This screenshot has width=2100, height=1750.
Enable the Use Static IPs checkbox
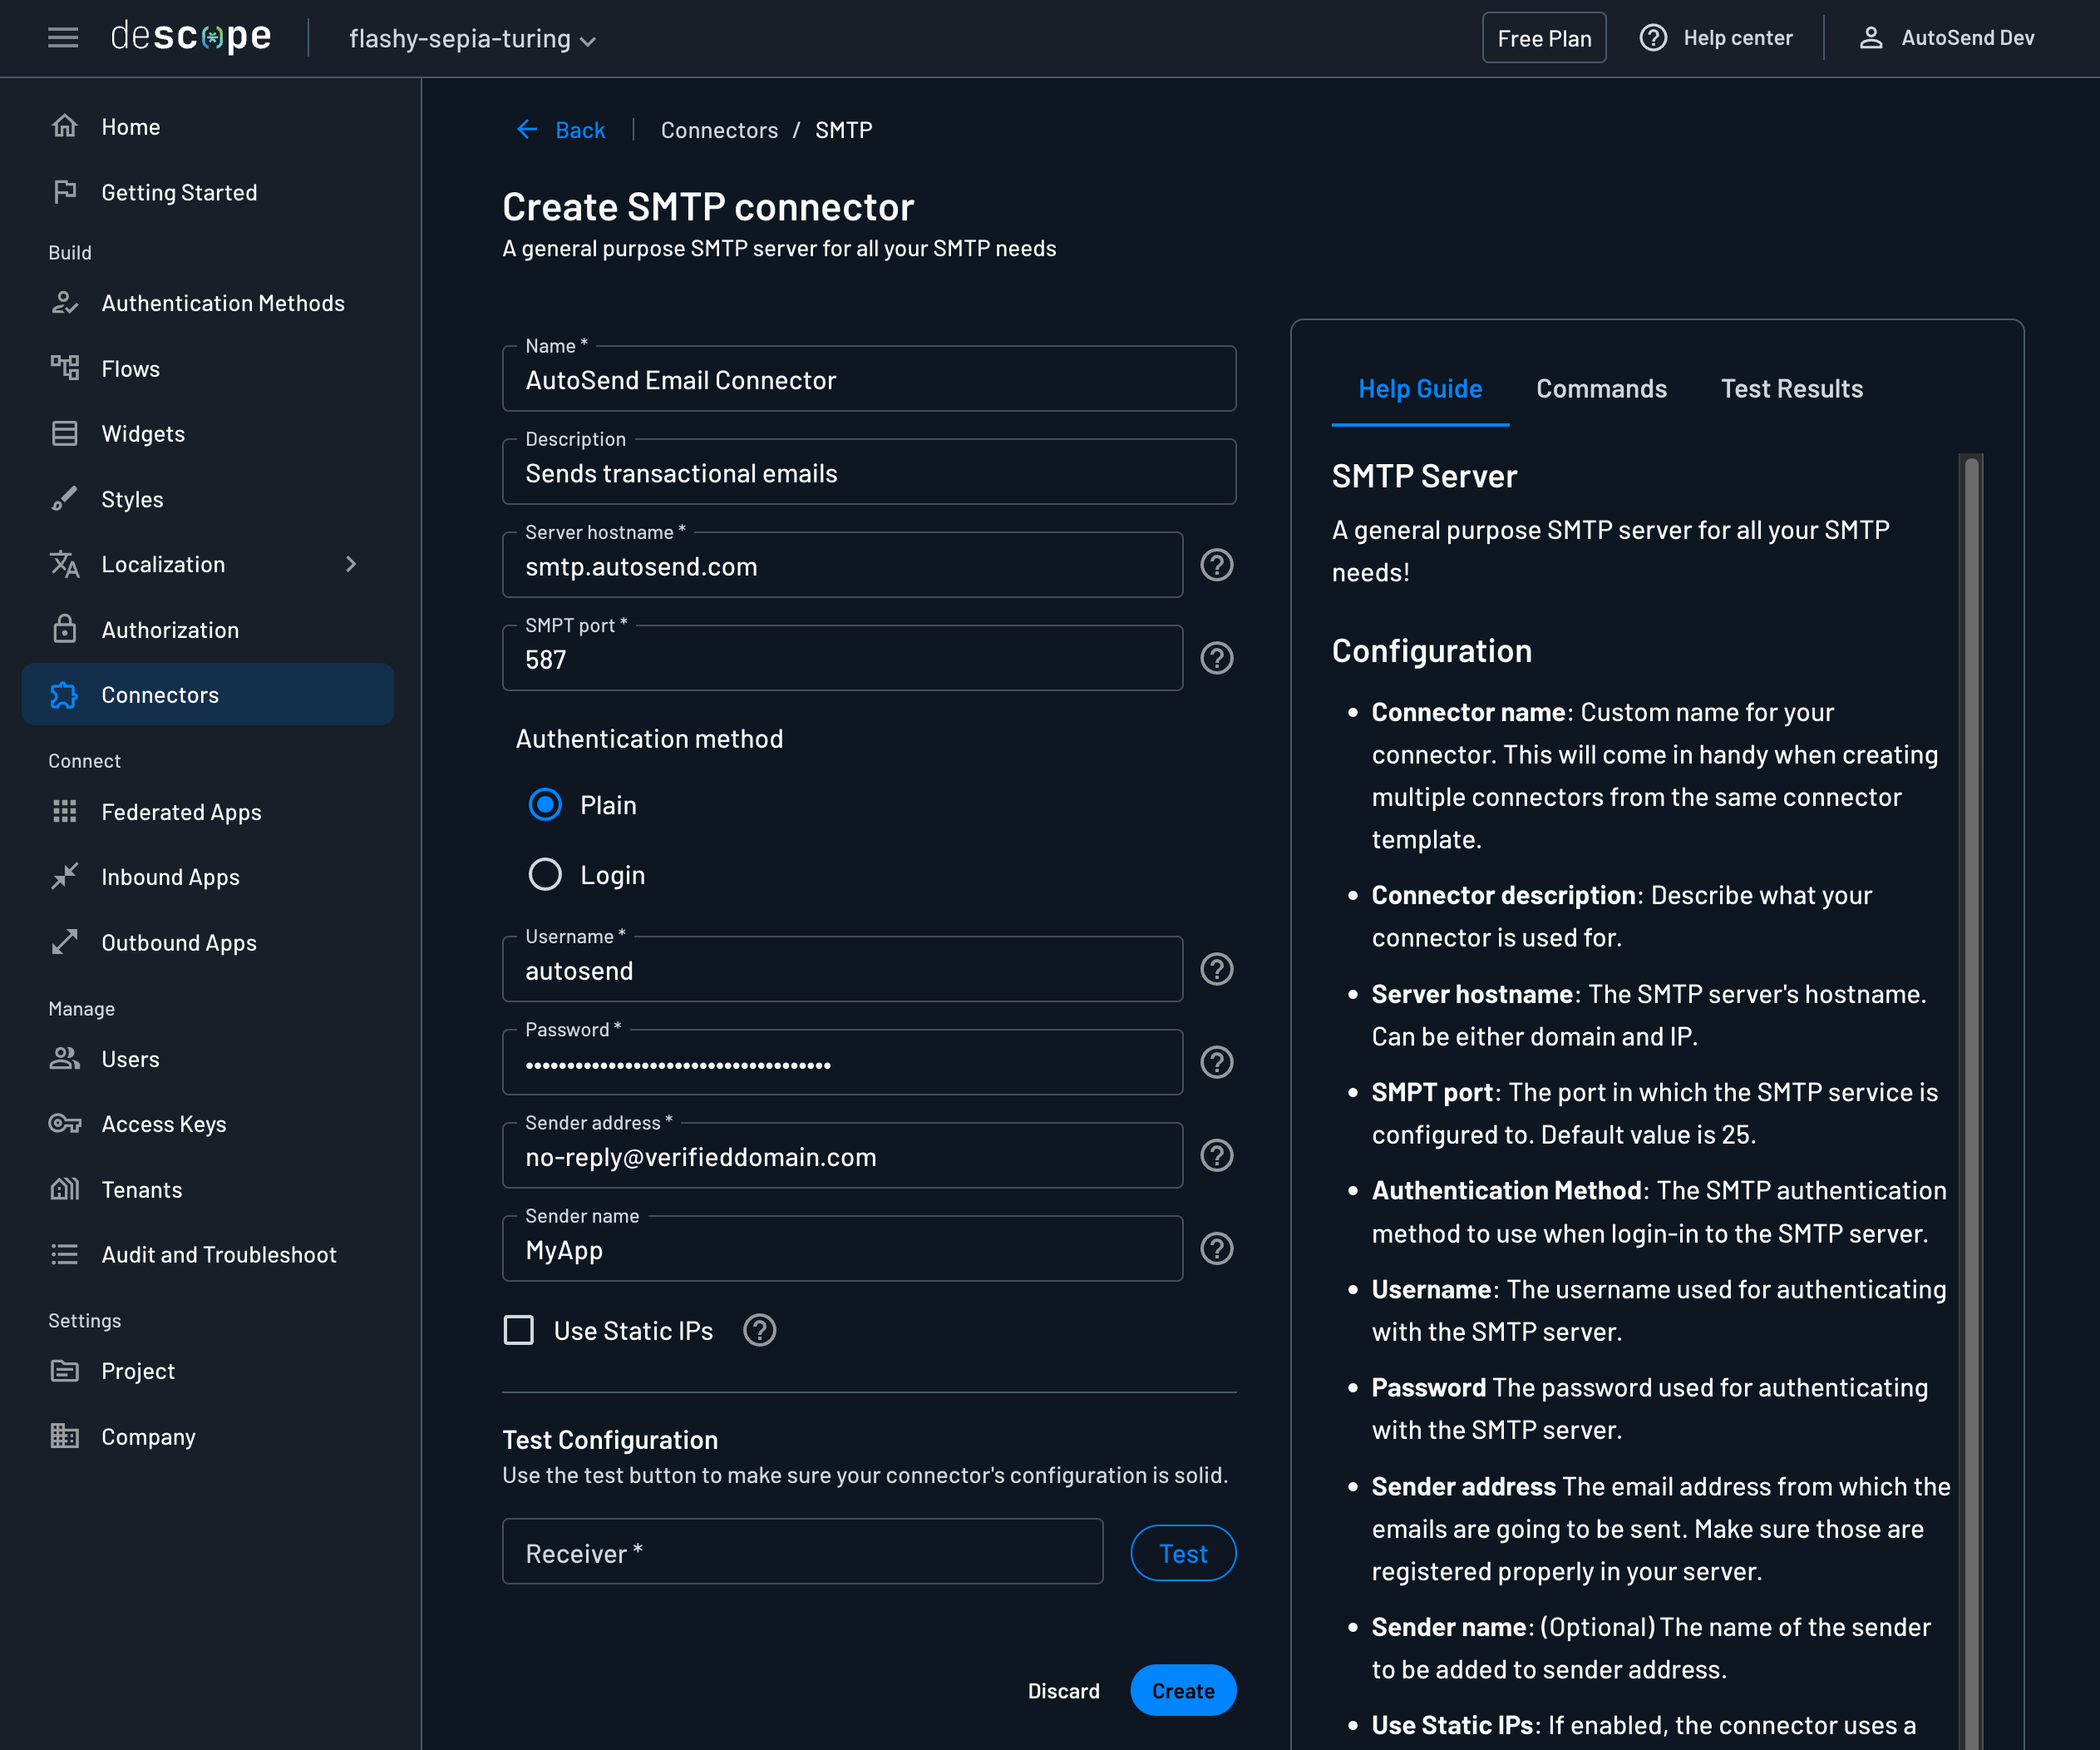point(519,1331)
